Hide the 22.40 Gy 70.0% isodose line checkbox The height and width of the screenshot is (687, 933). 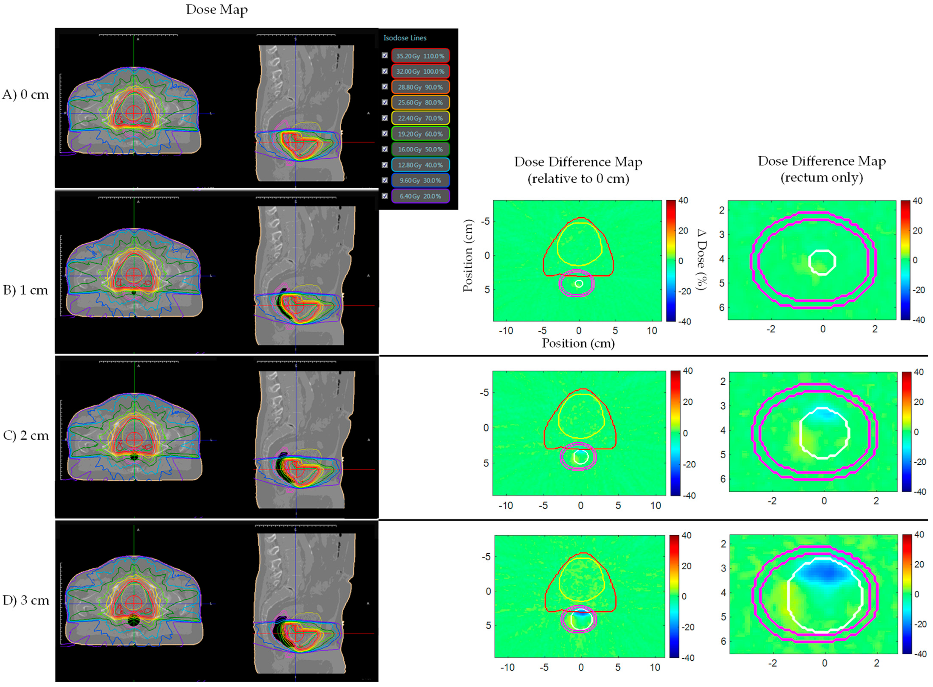[x=385, y=118]
